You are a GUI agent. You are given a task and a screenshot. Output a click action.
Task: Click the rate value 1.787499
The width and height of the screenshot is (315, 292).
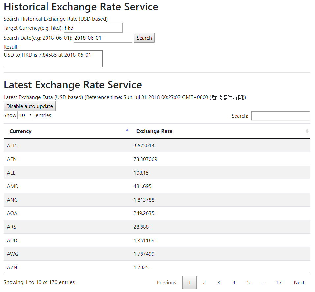pyautogui.click(x=144, y=254)
